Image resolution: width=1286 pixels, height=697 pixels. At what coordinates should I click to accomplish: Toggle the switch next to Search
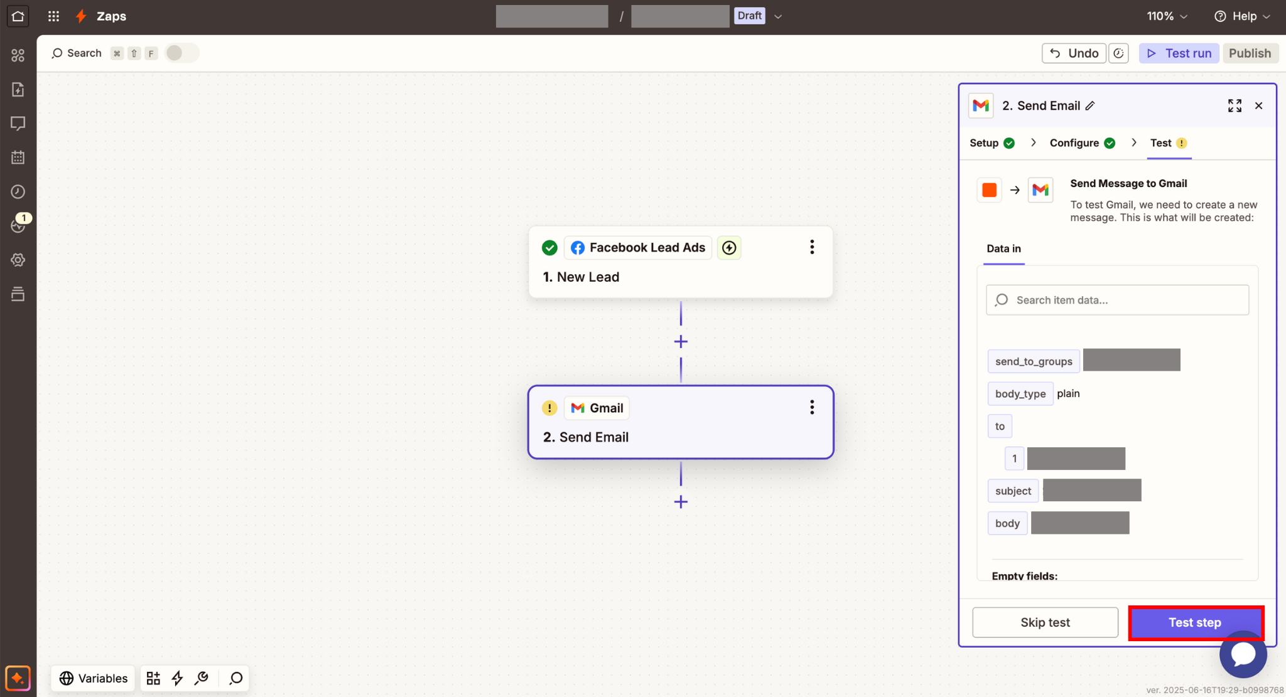181,53
